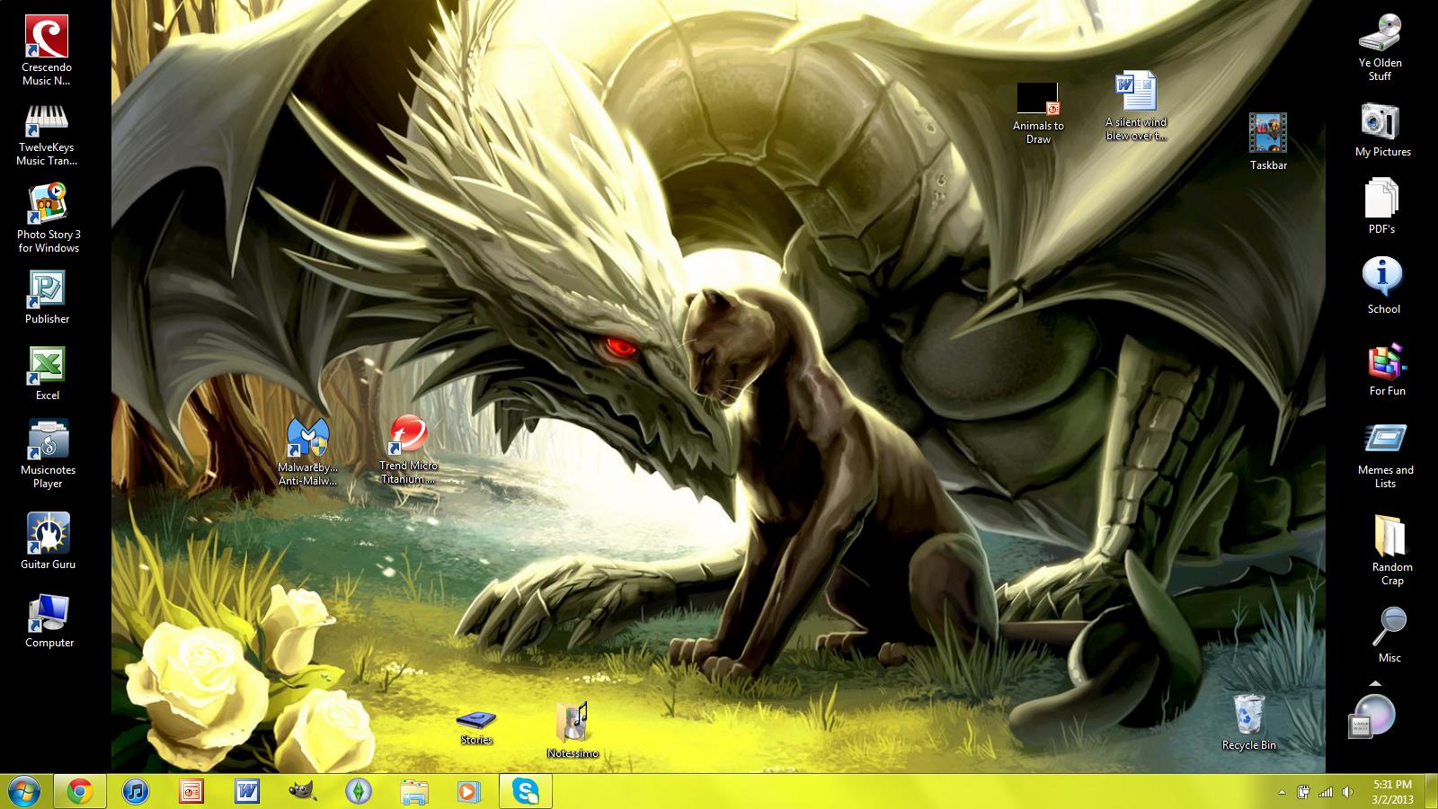Click the iTunes taskbar icon

pos(136,791)
